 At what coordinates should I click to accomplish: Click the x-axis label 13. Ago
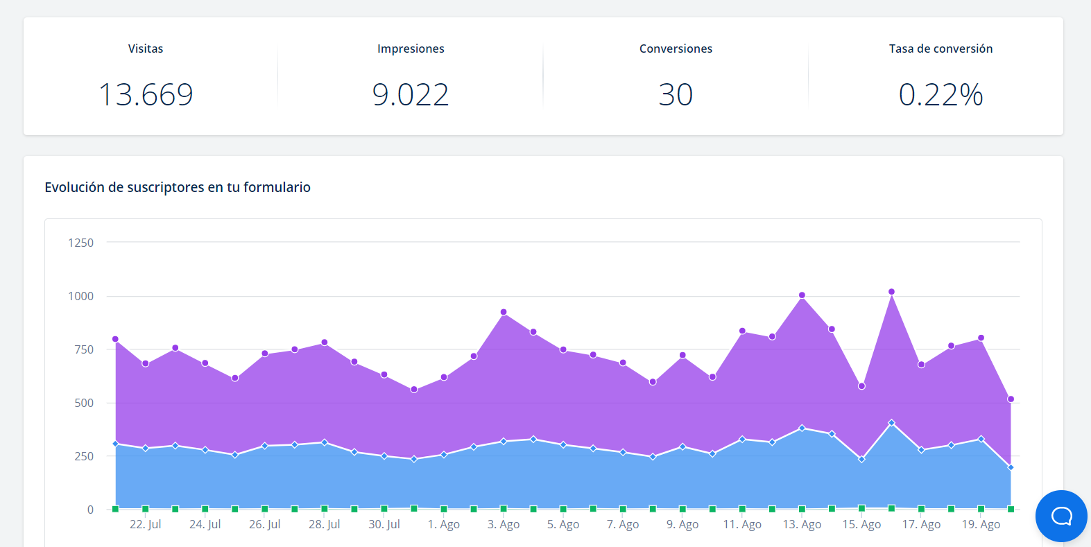pyautogui.click(x=802, y=524)
